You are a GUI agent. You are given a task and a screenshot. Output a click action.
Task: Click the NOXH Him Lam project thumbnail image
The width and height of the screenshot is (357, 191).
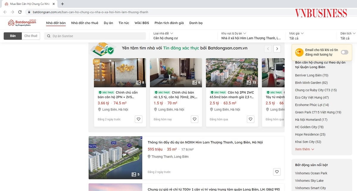tap(115, 157)
